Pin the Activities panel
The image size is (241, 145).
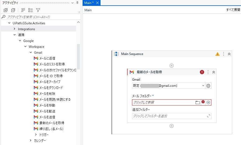click(77, 3)
